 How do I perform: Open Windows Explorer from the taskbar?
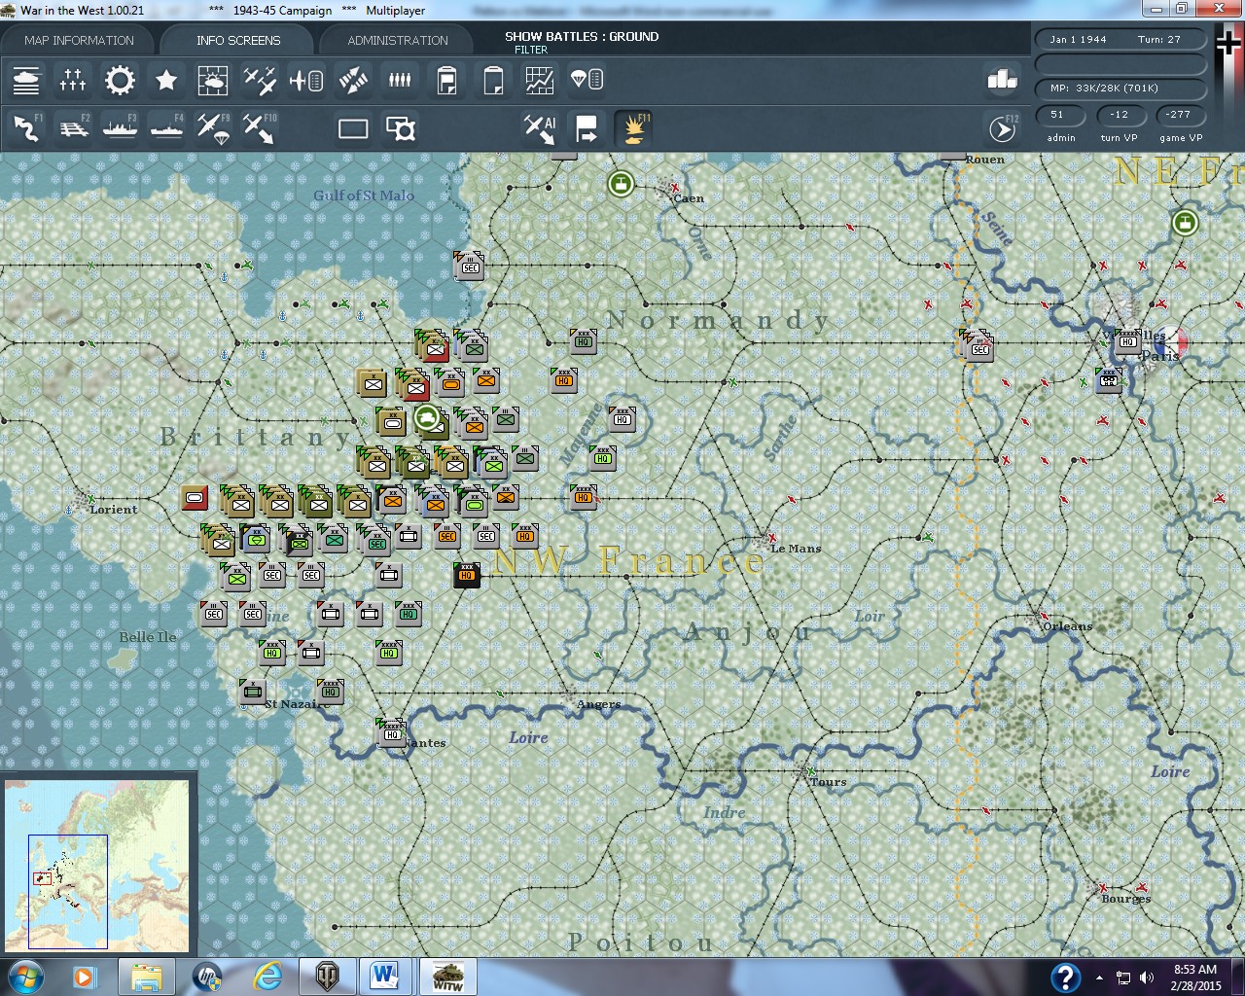point(146,977)
